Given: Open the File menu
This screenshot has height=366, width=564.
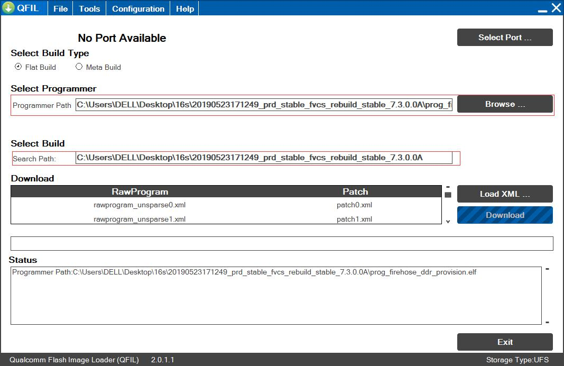Looking at the screenshot, I should tap(60, 8).
